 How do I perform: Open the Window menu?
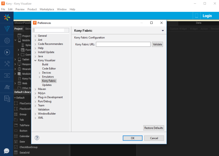point(62,9)
